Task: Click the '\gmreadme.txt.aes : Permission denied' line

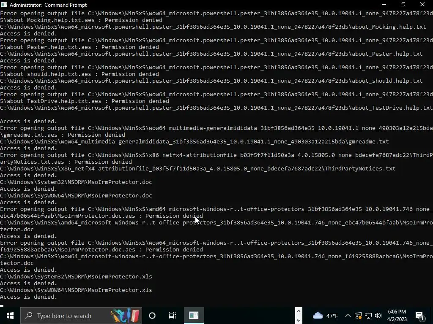Action: pos(63,135)
